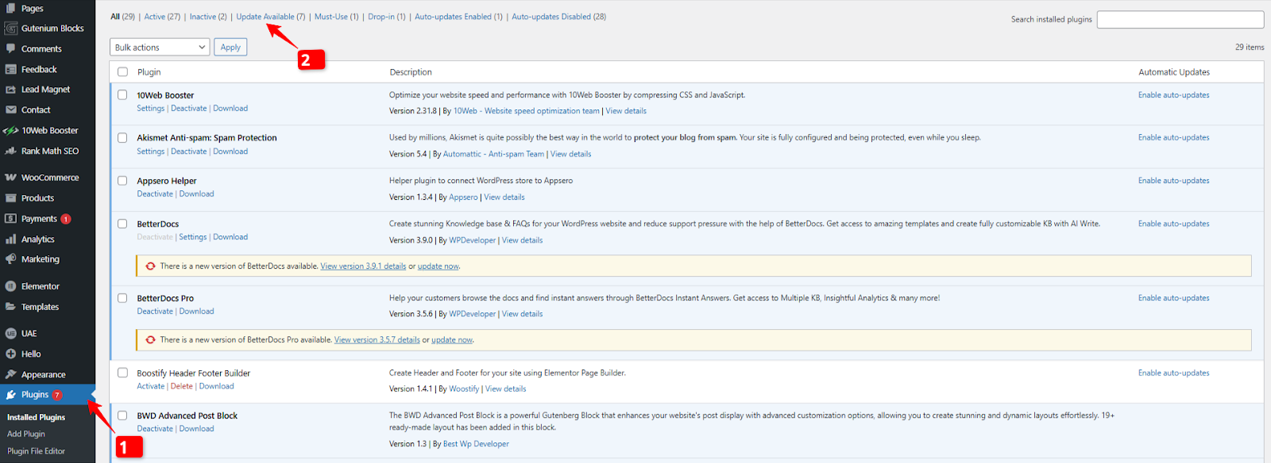Check Boostify Header Footer Builder checkbox
1271x463 pixels.
click(122, 373)
